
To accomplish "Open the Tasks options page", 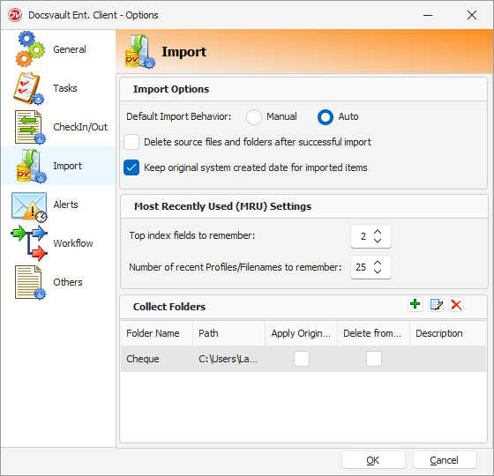I will [x=65, y=88].
